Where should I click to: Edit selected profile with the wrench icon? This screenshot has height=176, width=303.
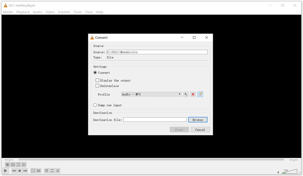[x=186, y=94]
